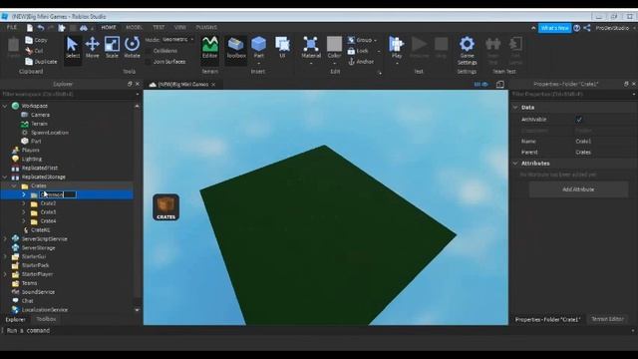Click the Lock tool

tap(358, 51)
